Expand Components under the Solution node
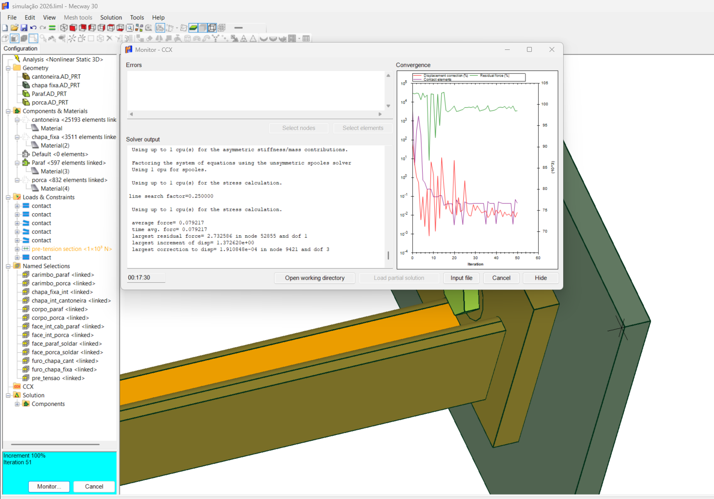The width and height of the screenshot is (714, 499). pyautogui.click(x=17, y=404)
